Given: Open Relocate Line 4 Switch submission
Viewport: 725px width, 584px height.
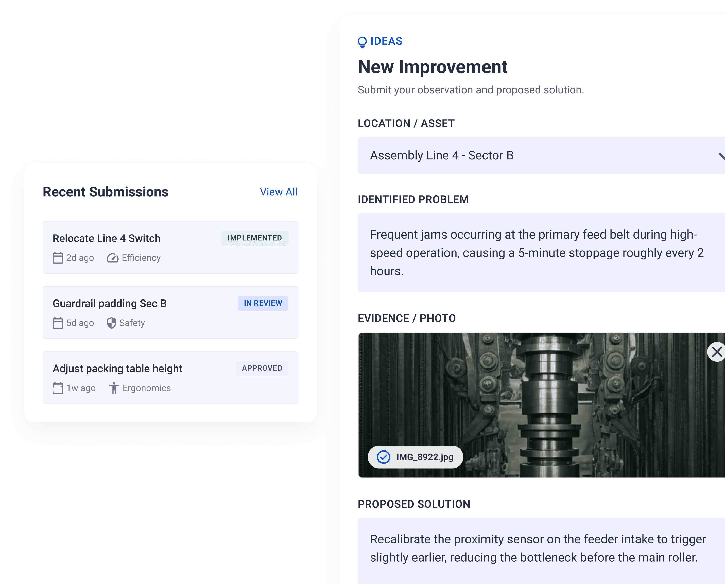Looking at the screenshot, I should pyautogui.click(x=170, y=247).
